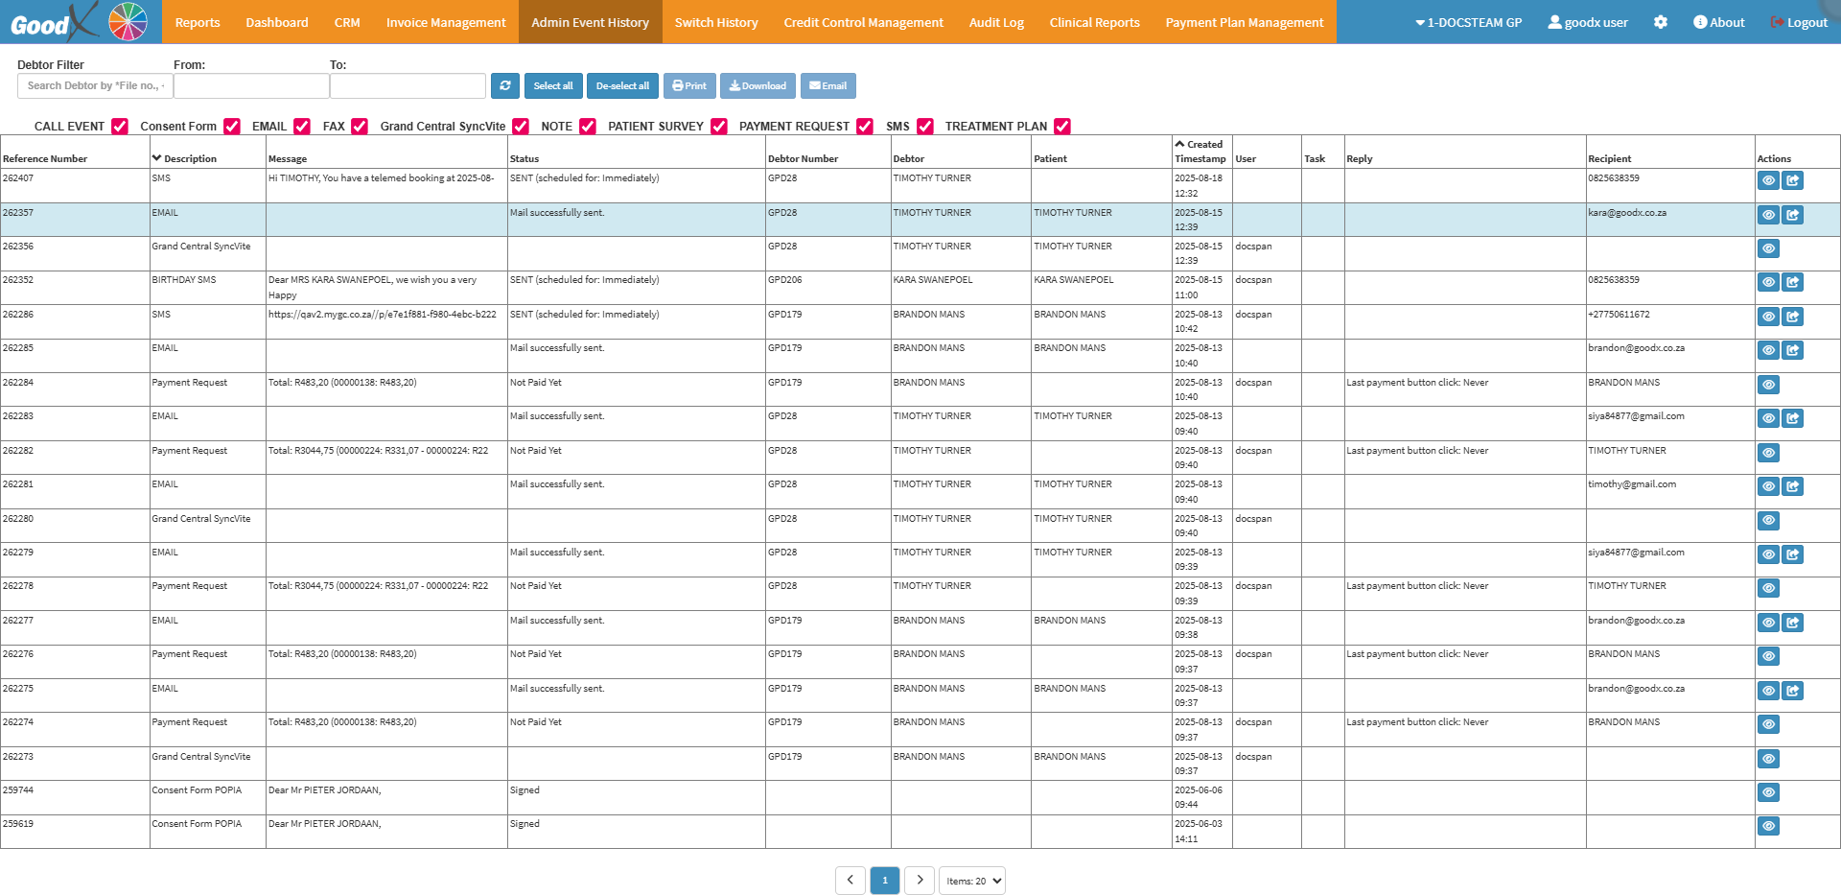This screenshot has width=1841, height=895.
Task: Click the resend icon for reference 262286
Action: [x=1792, y=317]
